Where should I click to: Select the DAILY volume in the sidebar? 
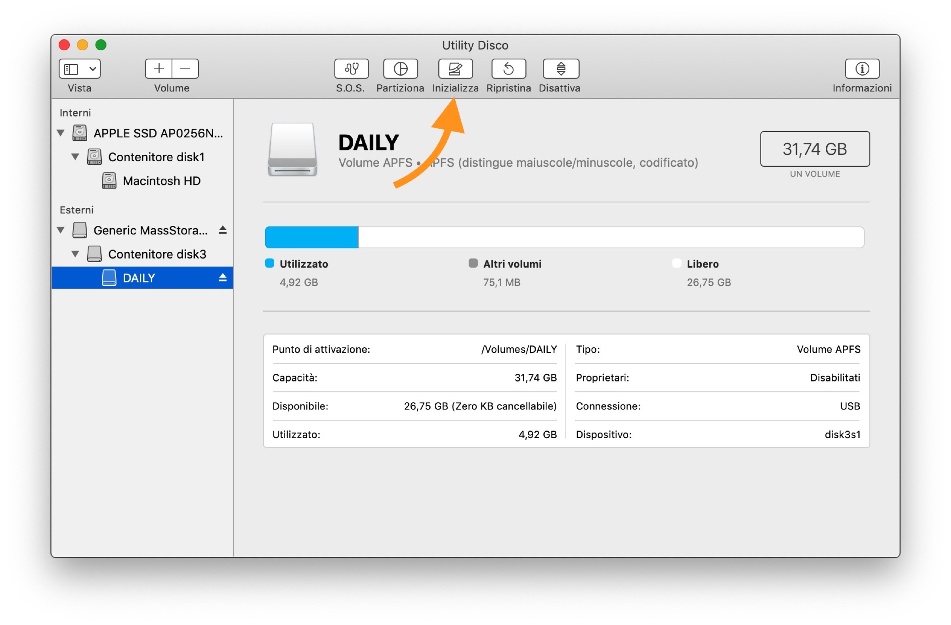139,278
